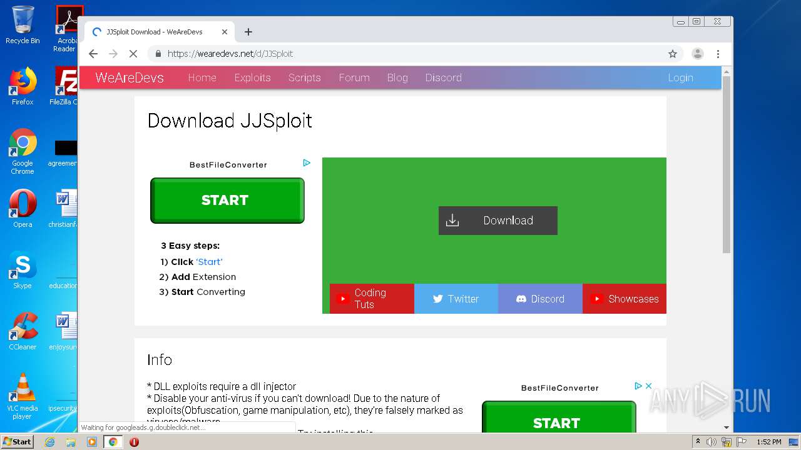Click the red Opera taskbar icon
This screenshot has height=450, width=801.
pos(134,442)
